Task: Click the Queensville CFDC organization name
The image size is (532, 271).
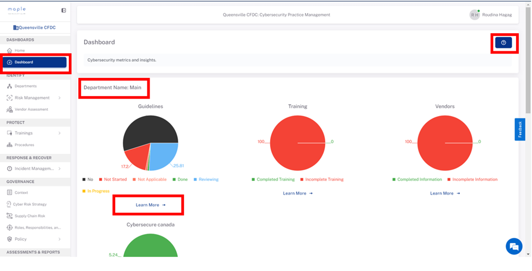Action: [x=37, y=27]
